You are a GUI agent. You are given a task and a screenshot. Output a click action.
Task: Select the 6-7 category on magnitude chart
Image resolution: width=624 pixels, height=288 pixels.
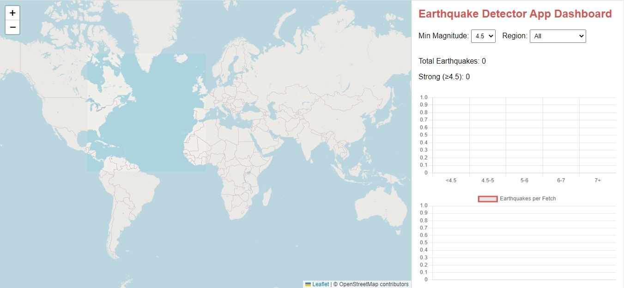coord(561,181)
